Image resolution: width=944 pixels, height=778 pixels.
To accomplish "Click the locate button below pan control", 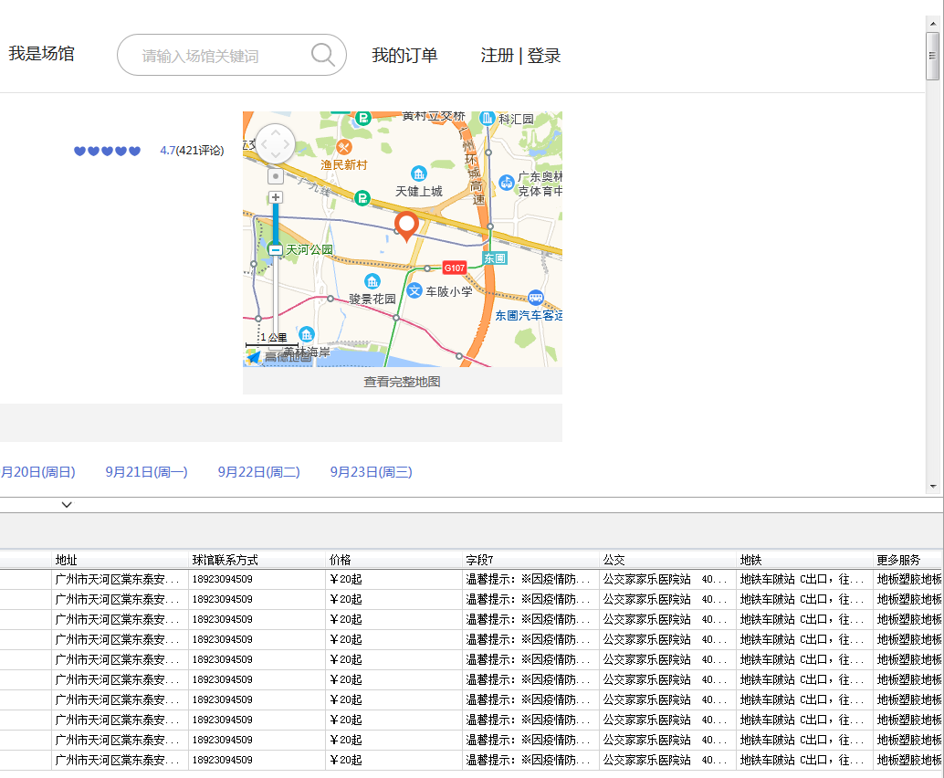I will tap(276, 176).
